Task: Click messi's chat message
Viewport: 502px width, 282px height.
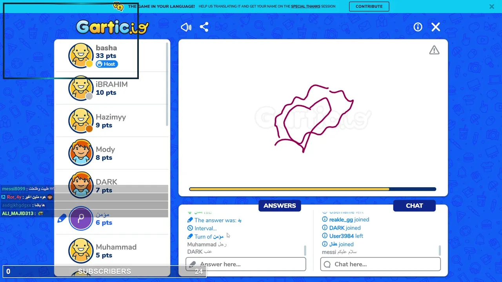Action: tap(340, 252)
